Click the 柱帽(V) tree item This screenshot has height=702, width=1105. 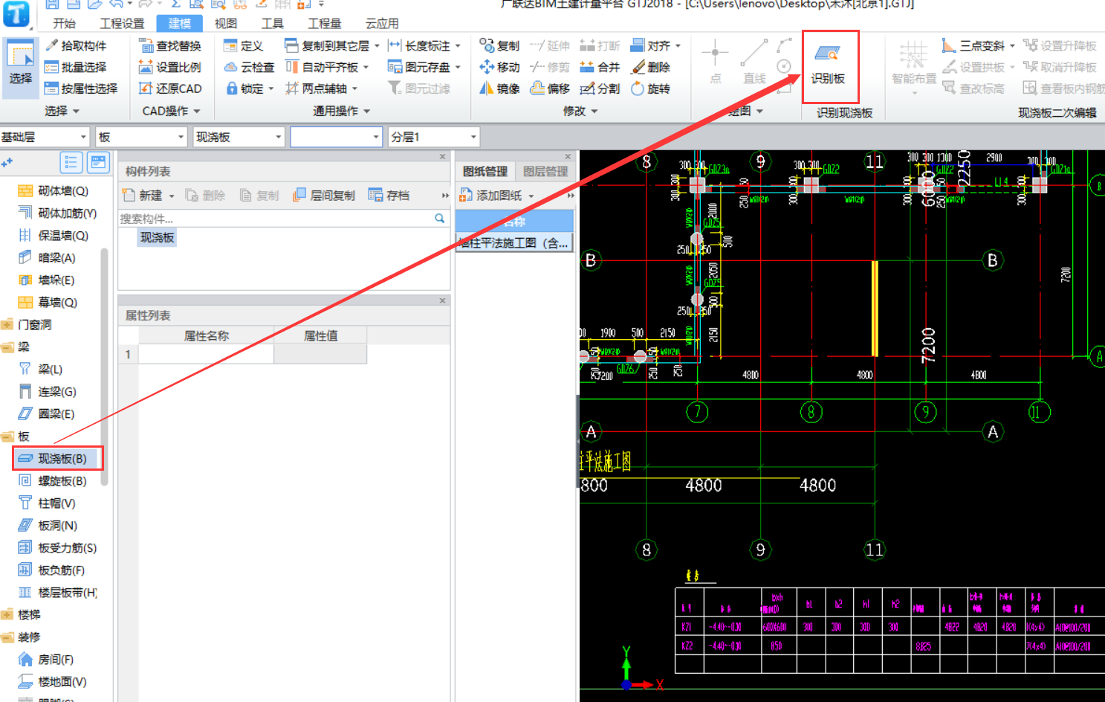pos(48,503)
